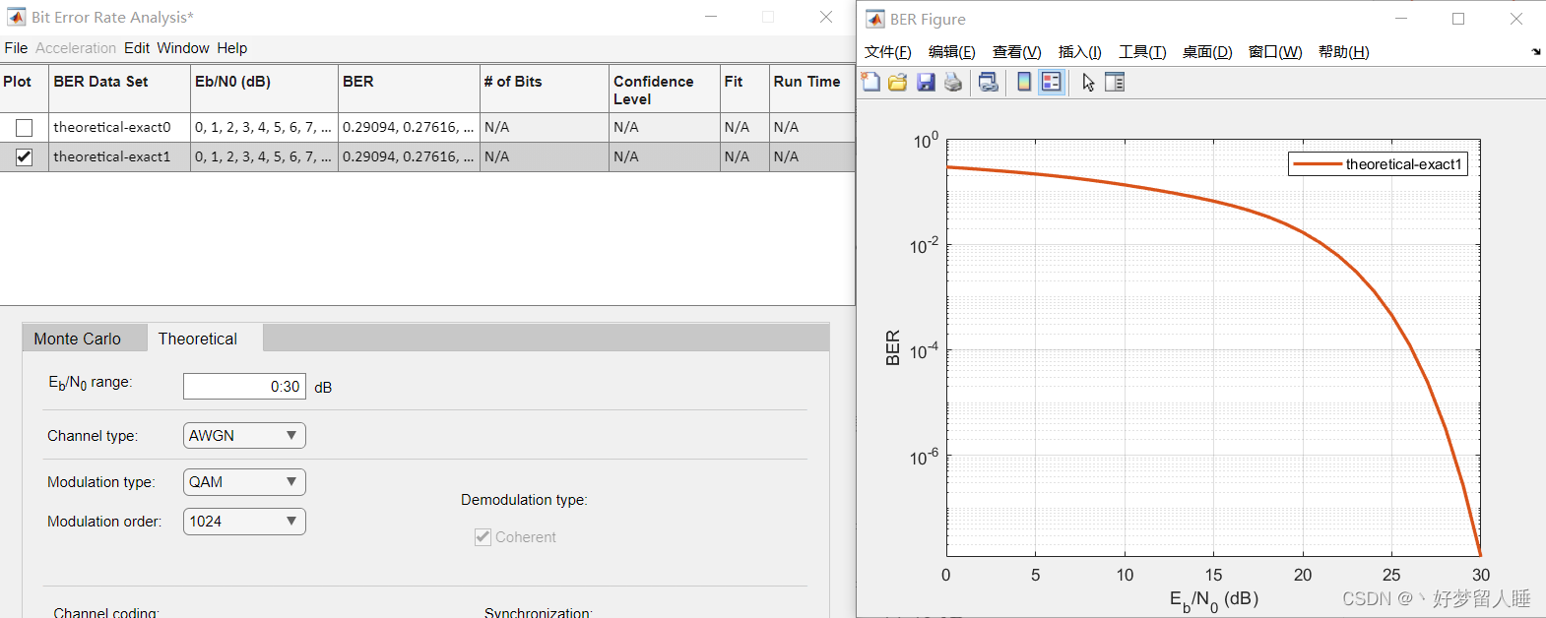Open the Window menu in Bit Error Rate Analysis
The image size is (1546, 618).
pos(183,47)
